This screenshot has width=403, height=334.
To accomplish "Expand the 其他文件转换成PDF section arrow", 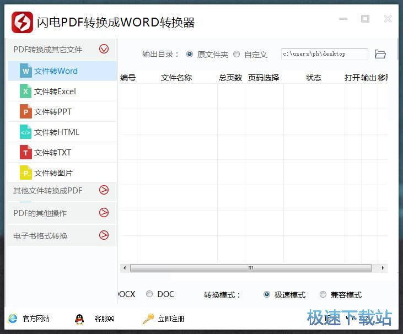I will [x=104, y=190].
